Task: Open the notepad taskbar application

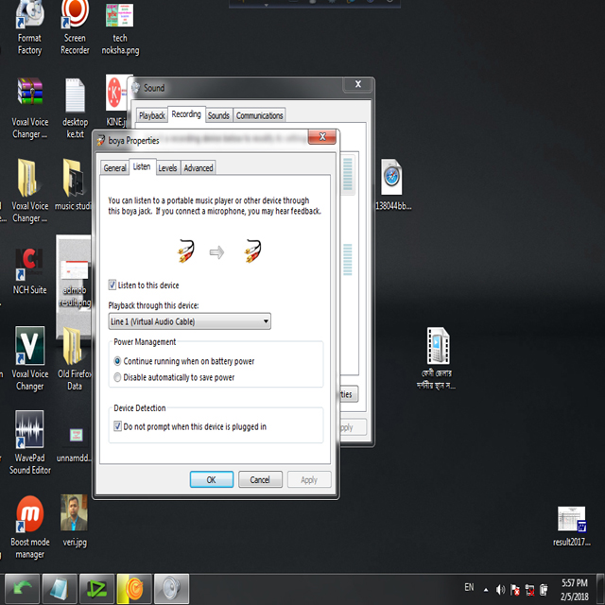Action: click(x=60, y=588)
